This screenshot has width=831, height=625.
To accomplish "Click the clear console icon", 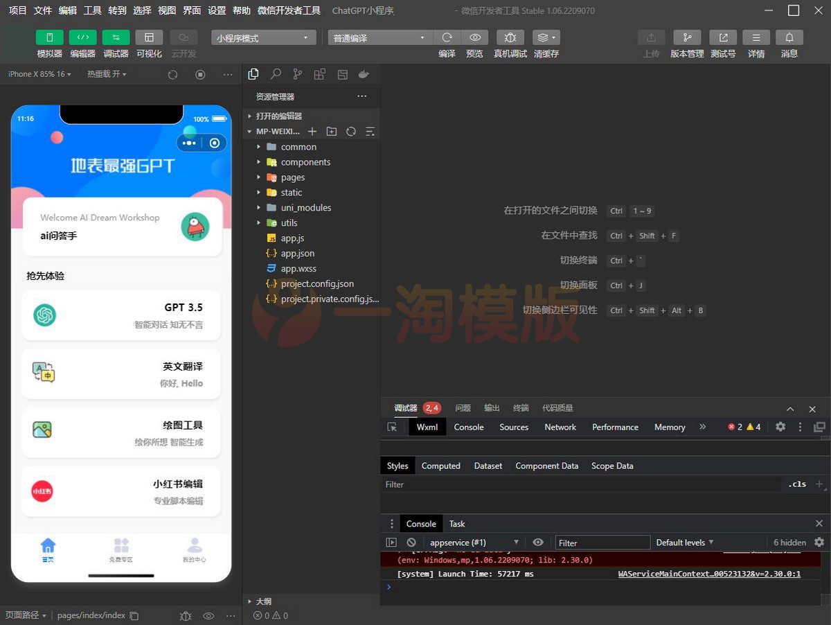I will coord(411,543).
